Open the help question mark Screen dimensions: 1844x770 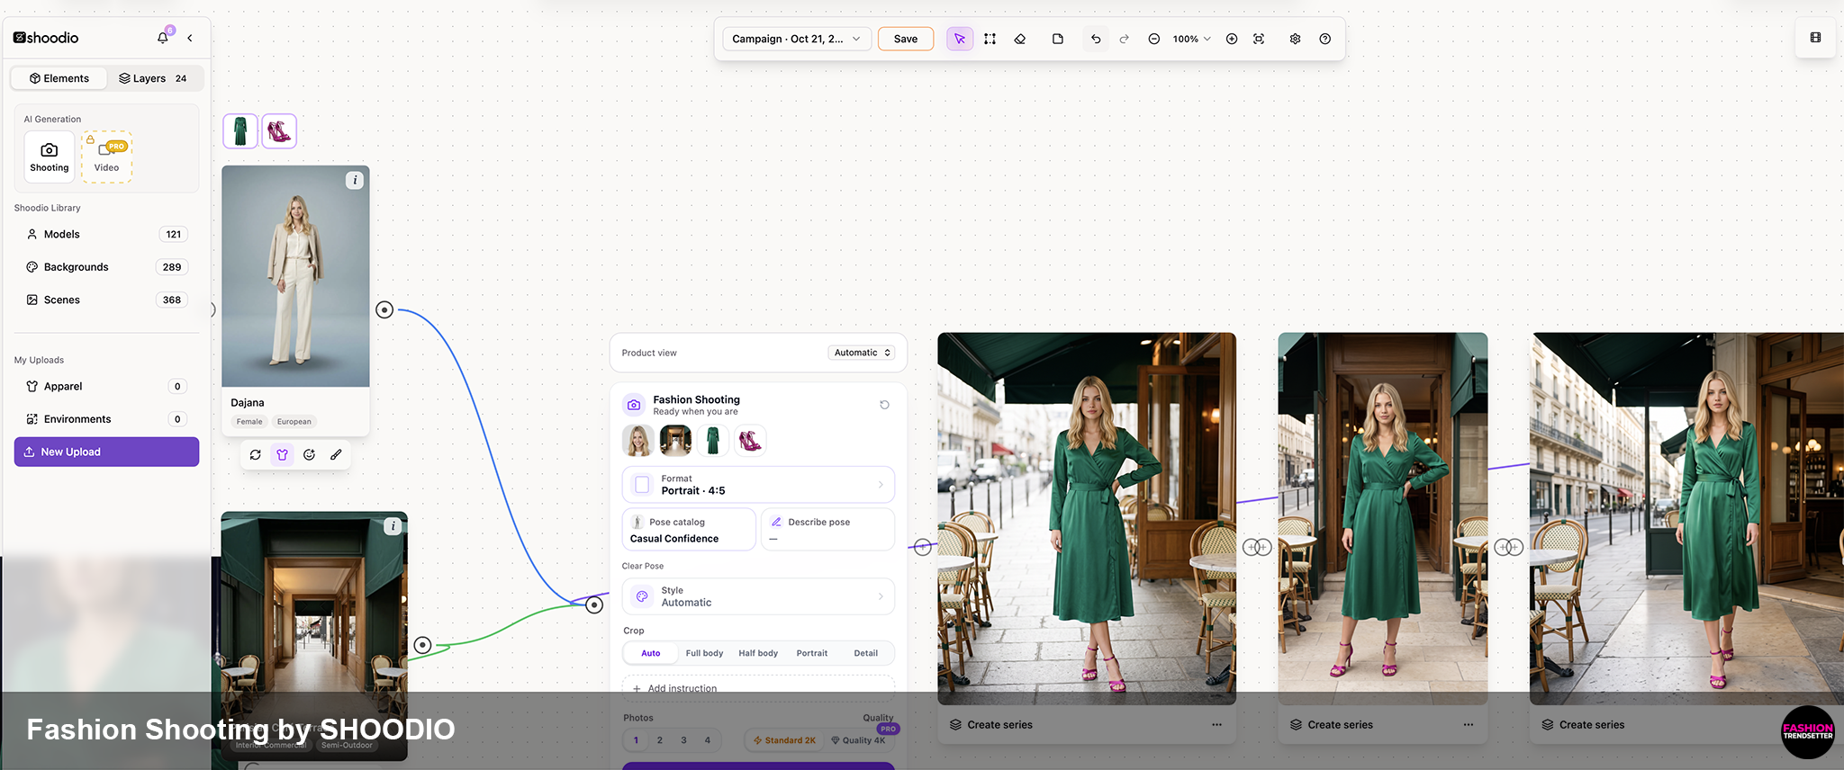pyautogui.click(x=1324, y=39)
